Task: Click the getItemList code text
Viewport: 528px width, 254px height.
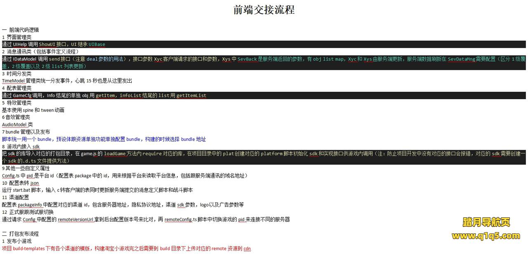Action: pyautogui.click(x=191, y=96)
